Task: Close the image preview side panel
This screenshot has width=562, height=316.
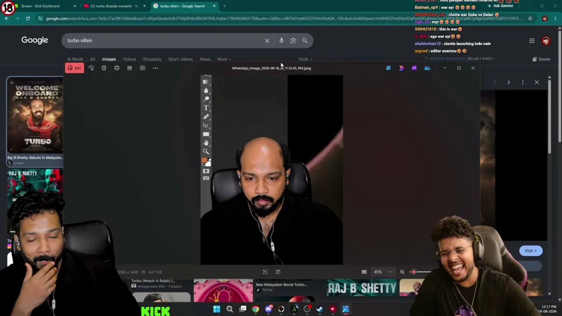Action: click(x=537, y=82)
